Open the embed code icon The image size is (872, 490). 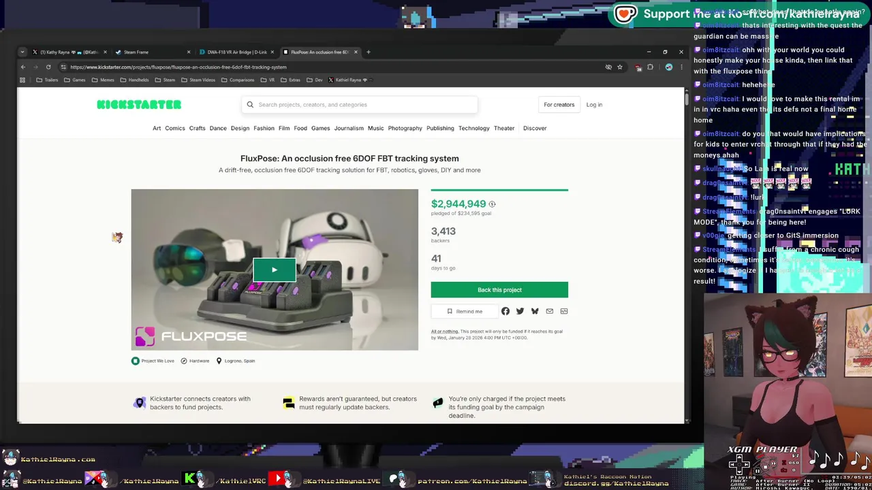pyautogui.click(x=564, y=311)
